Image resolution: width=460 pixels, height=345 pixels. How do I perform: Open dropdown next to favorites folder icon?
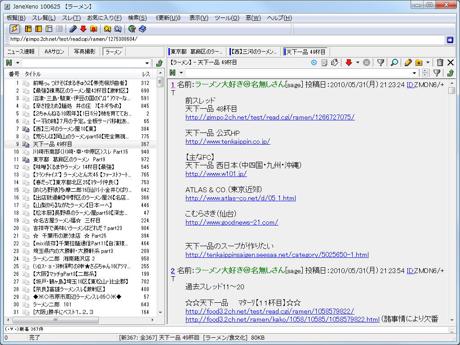(x=428, y=62)
